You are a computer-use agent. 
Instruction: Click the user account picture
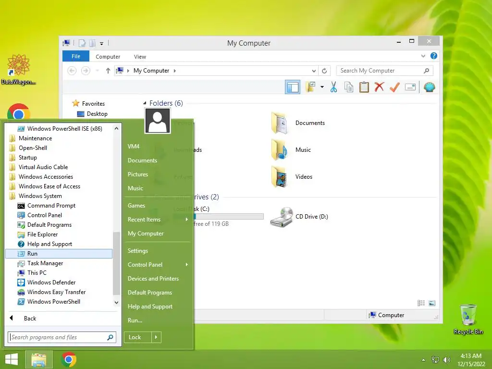(158, 121)
